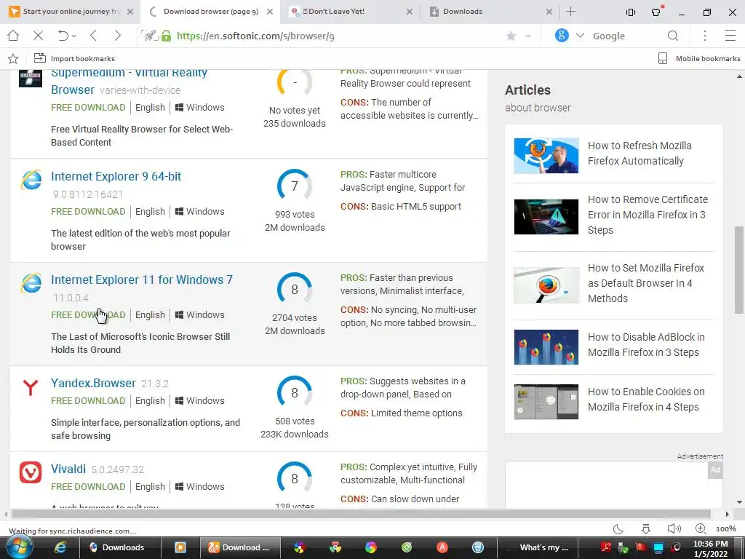The image size is (745, 559).
Task: Open Supermedium Virtual Reality Browser link
Action: [129, 82]
